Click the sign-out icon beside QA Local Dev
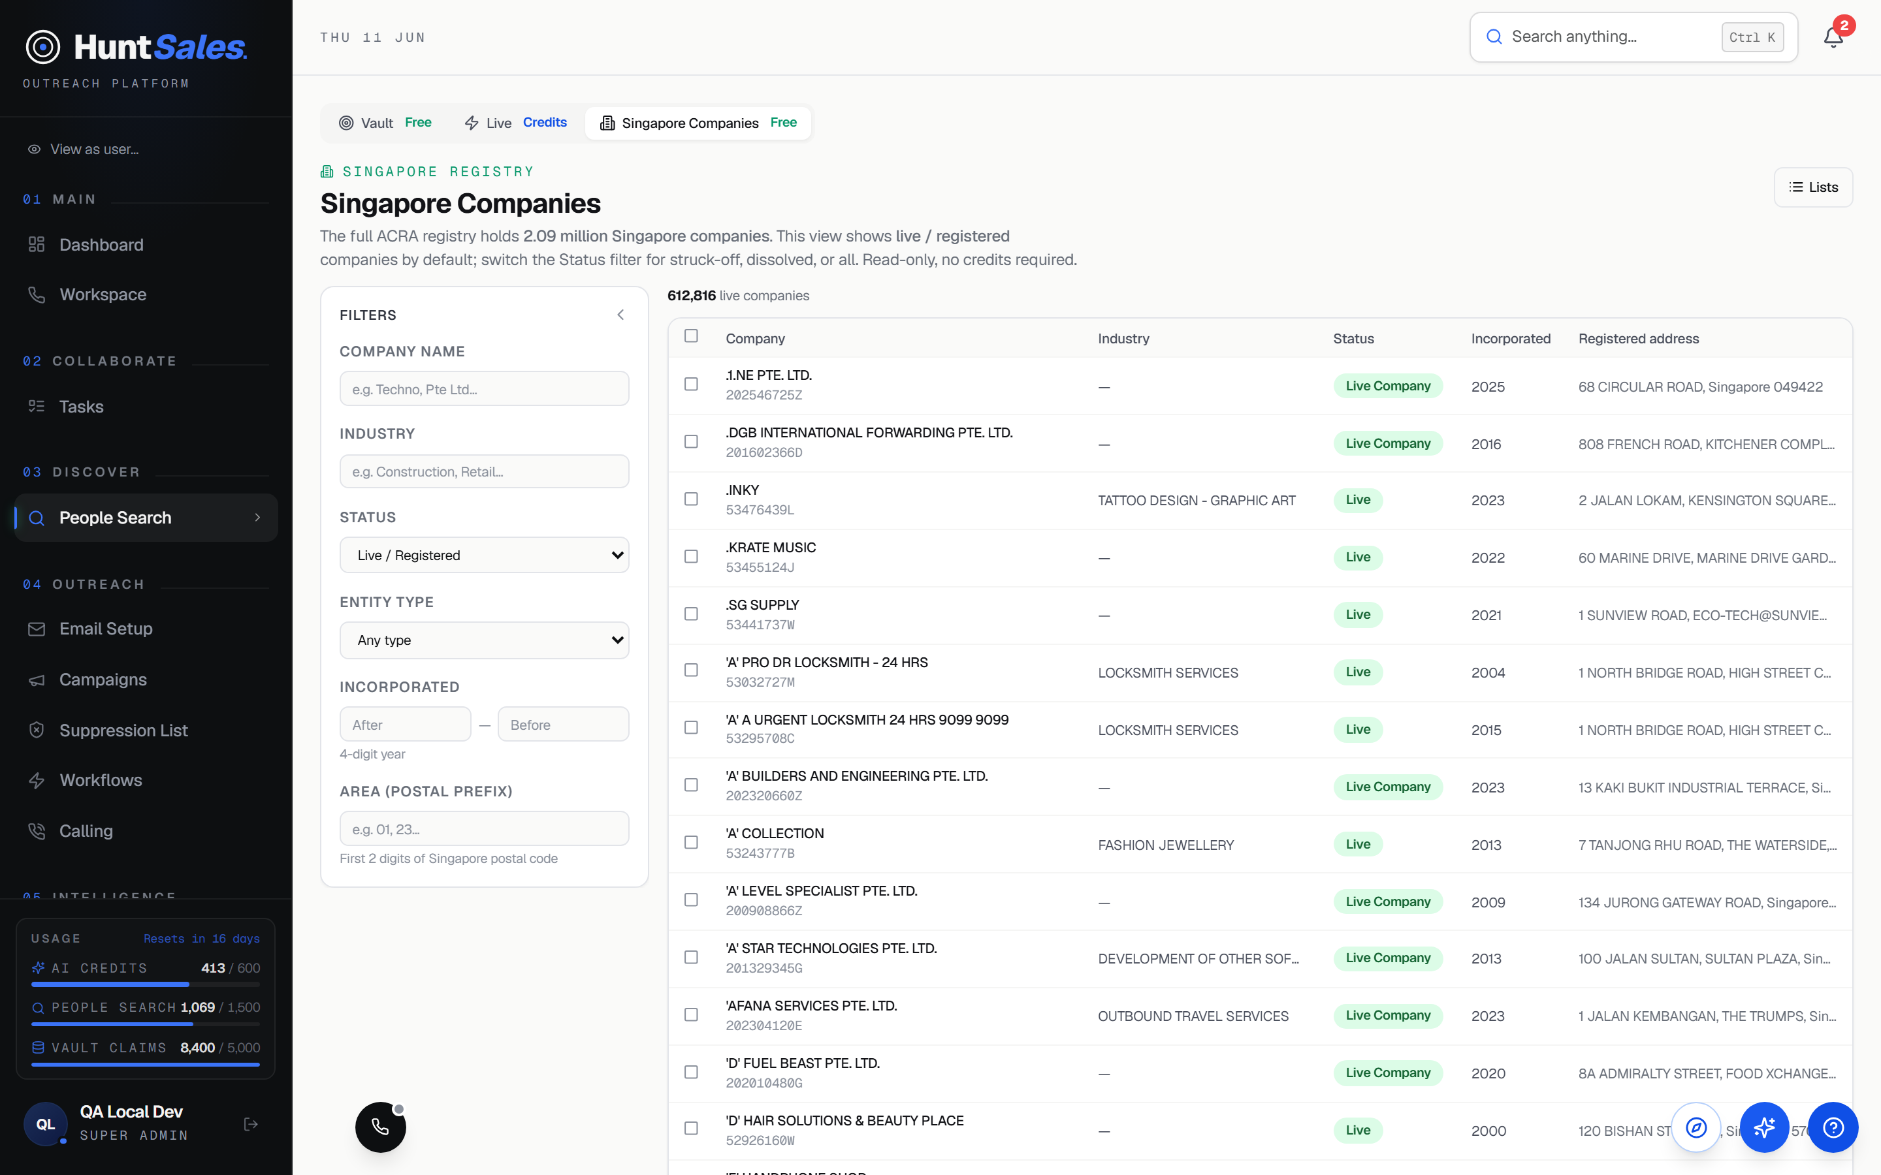Image resolution: width=1881 pixels, height=1175 pixels. 251,1123
